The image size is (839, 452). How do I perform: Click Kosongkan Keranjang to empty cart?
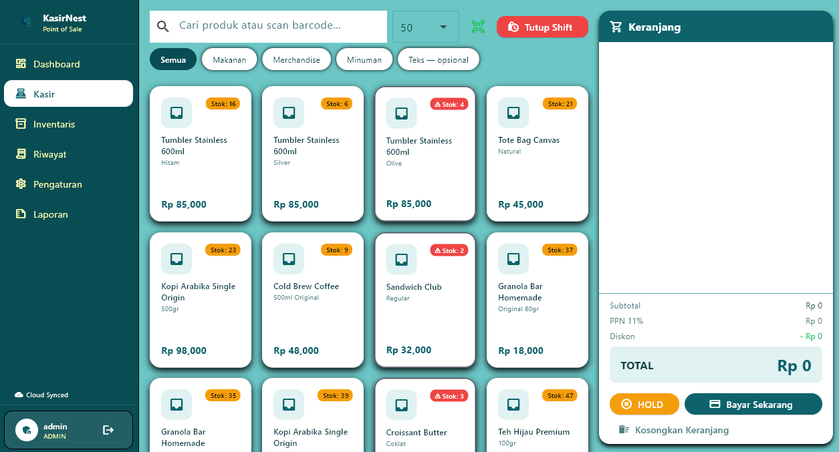coord(673,430)
